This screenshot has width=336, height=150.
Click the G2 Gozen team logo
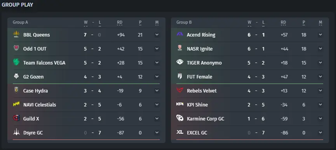click(x=16, y=76)
